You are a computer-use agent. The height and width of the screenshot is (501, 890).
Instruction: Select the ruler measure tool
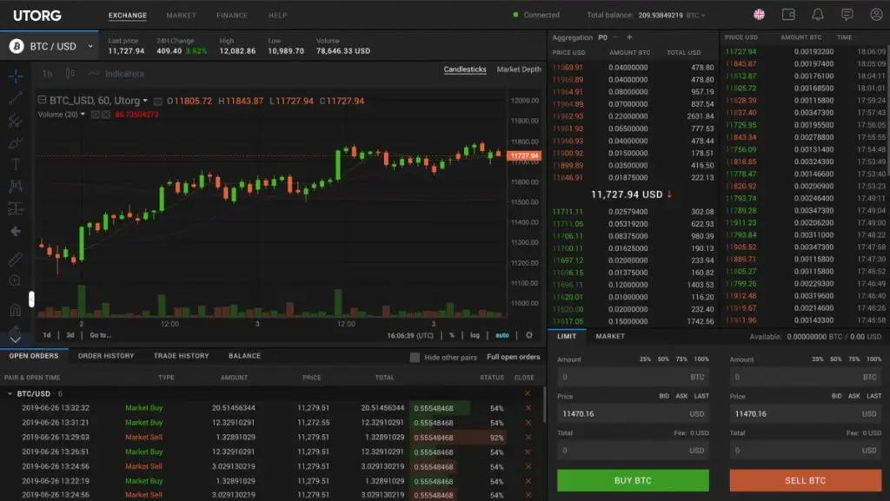pyautogui.click(x=15, y=259)
